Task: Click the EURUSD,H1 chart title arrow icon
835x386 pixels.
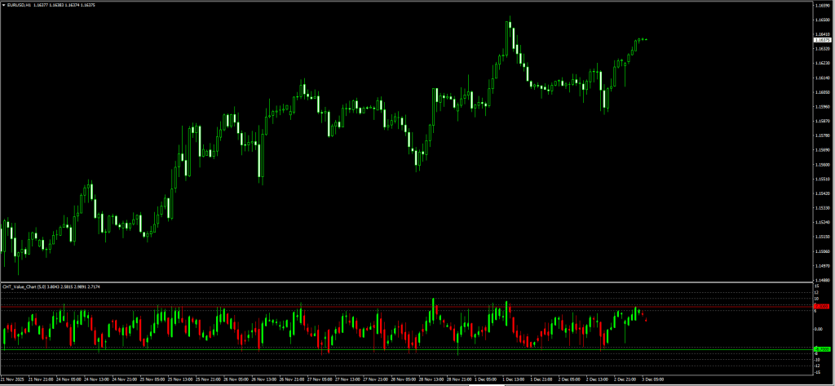Action: pos(3,5)
